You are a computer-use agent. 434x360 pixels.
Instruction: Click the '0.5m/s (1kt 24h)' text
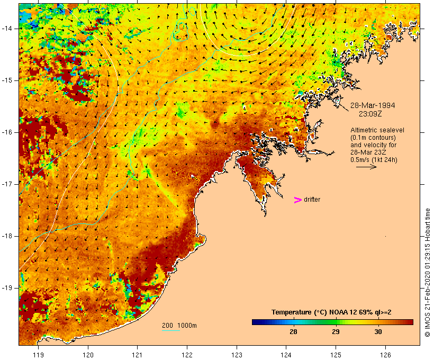click(374, 160)
